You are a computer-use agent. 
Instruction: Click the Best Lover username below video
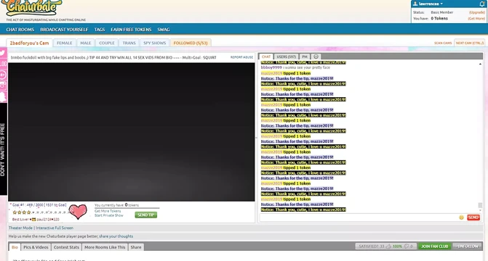tap(48, 220)
